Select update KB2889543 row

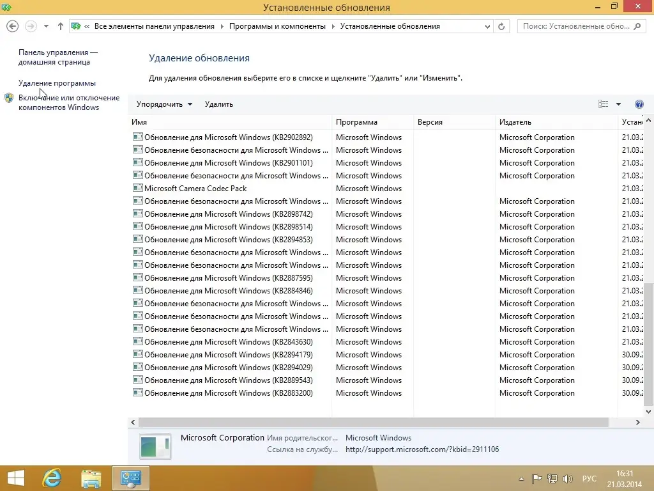coord(386,380)
